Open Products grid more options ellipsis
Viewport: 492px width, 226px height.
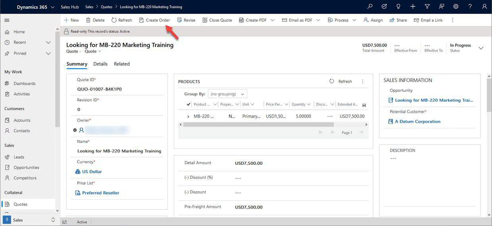(x=362, y=81)
